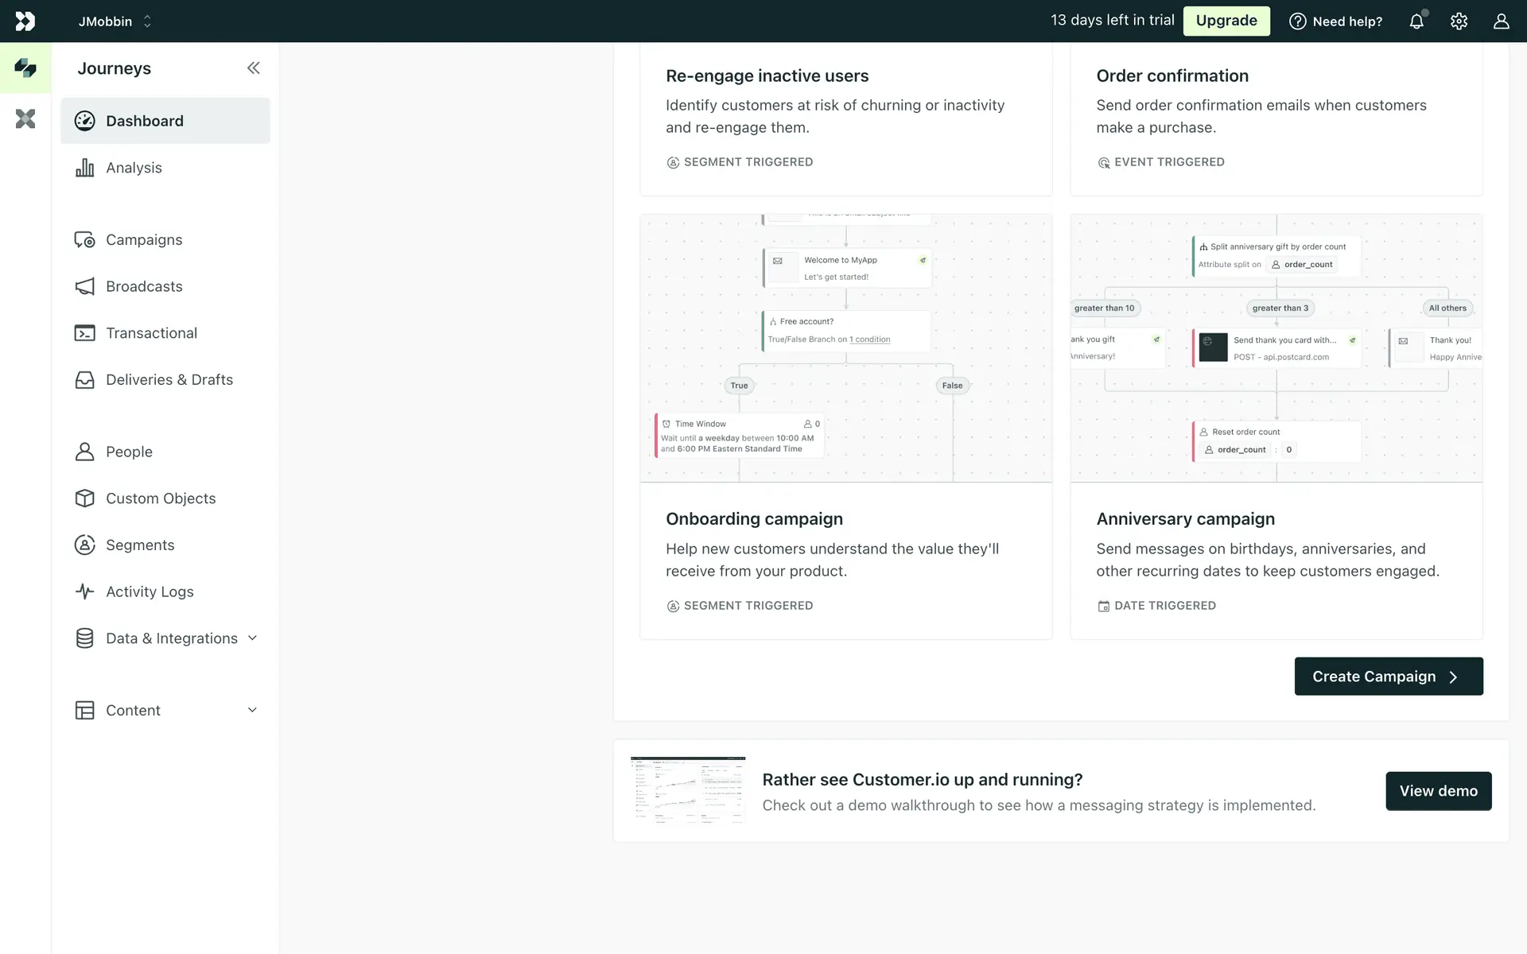Select the Onboarding campaign workflow preview
Image resolution: width=1527 pixels, height=954 pixels.
(845, 348)
